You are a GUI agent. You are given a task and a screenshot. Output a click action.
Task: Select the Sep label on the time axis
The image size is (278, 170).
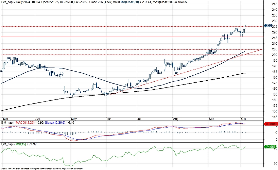click(211, 119)
